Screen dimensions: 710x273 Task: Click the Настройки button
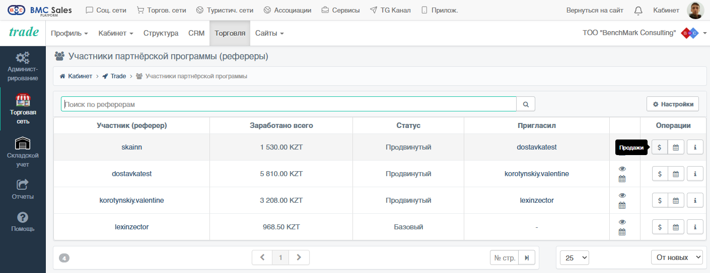pyautogui.click(x=673, y=104)
